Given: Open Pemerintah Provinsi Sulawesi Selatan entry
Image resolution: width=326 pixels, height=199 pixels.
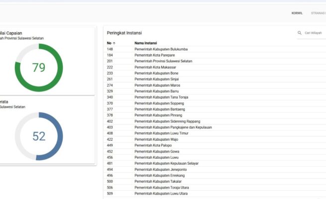Looking at the screenshot, I should [163, 61].
